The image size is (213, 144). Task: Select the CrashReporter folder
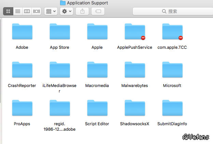coord(22,70)
